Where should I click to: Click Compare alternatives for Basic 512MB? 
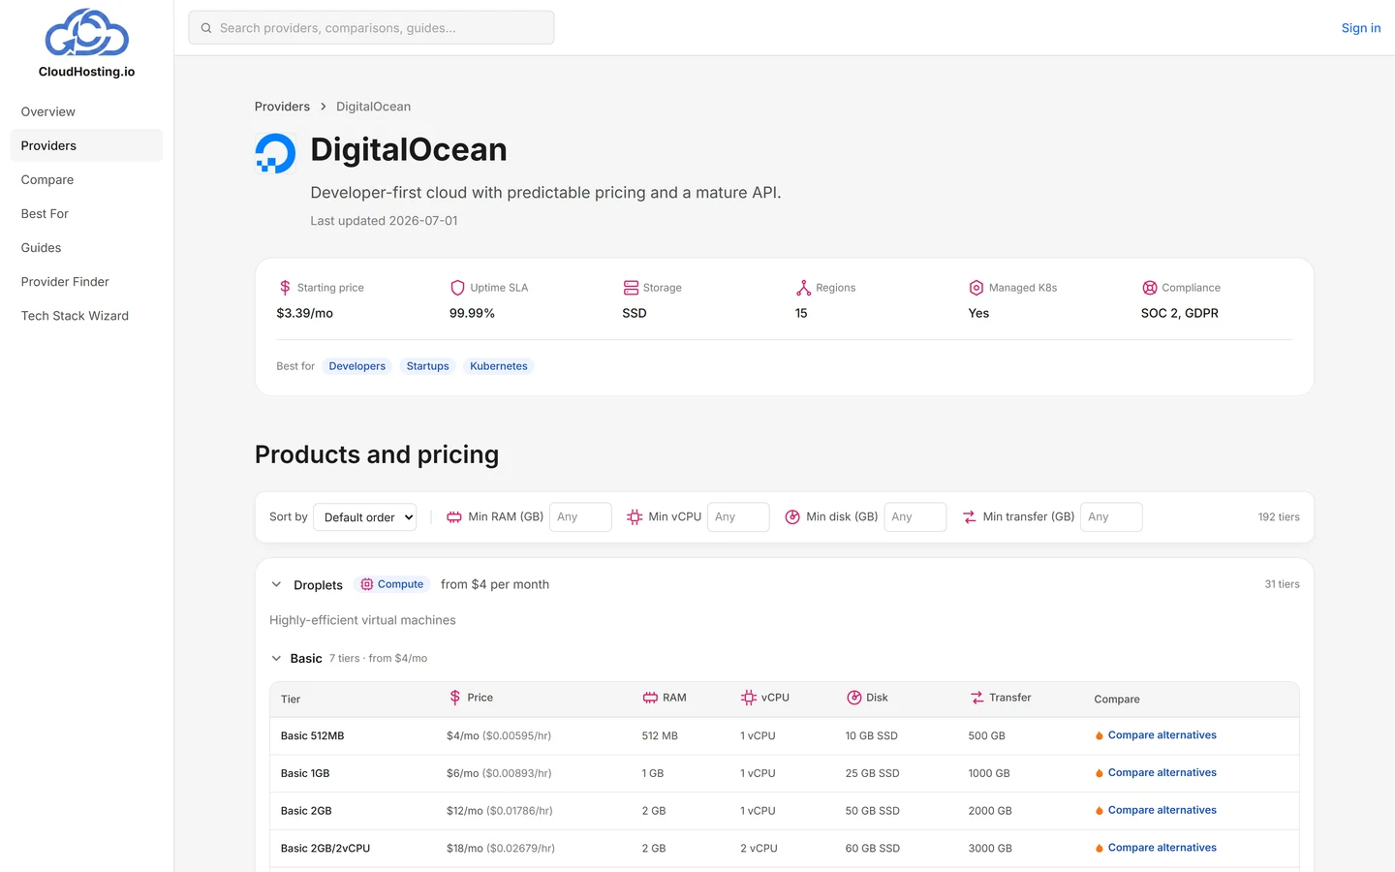click(x=1162, y=735)
